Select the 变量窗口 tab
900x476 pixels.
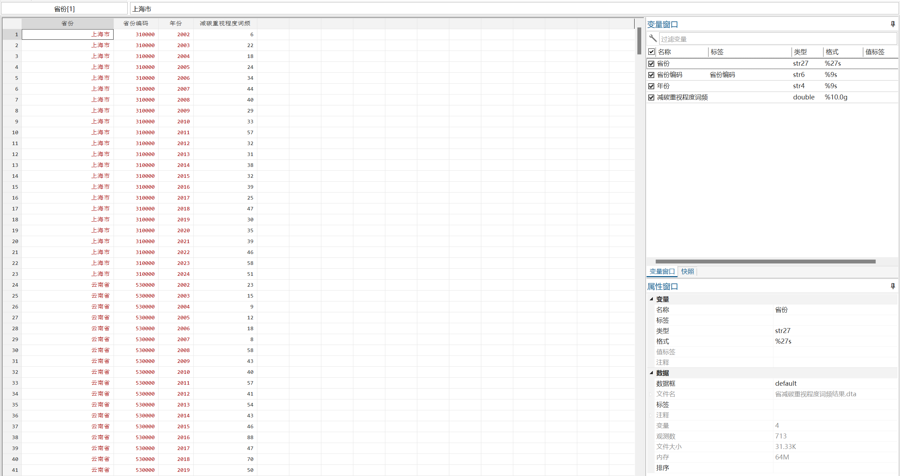662,271
